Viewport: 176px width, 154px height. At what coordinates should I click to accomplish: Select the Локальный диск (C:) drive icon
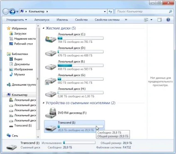pyautogui.click(x=51, y=39)
